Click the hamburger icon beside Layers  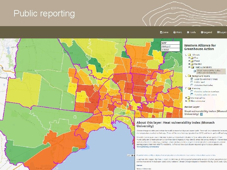pos(218,32)
